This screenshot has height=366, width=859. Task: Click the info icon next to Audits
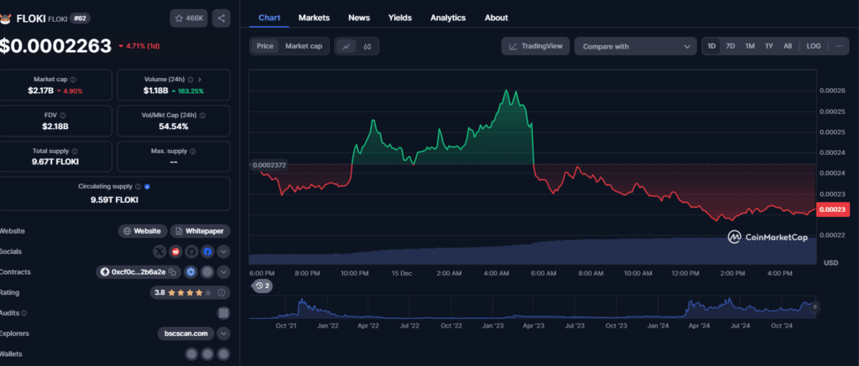(23, 313)
